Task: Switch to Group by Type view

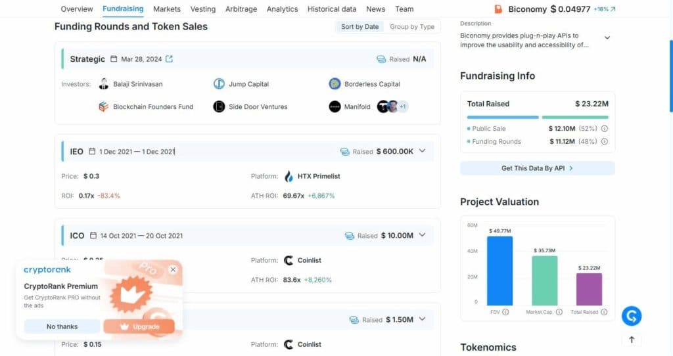Action: click(412, 26)
